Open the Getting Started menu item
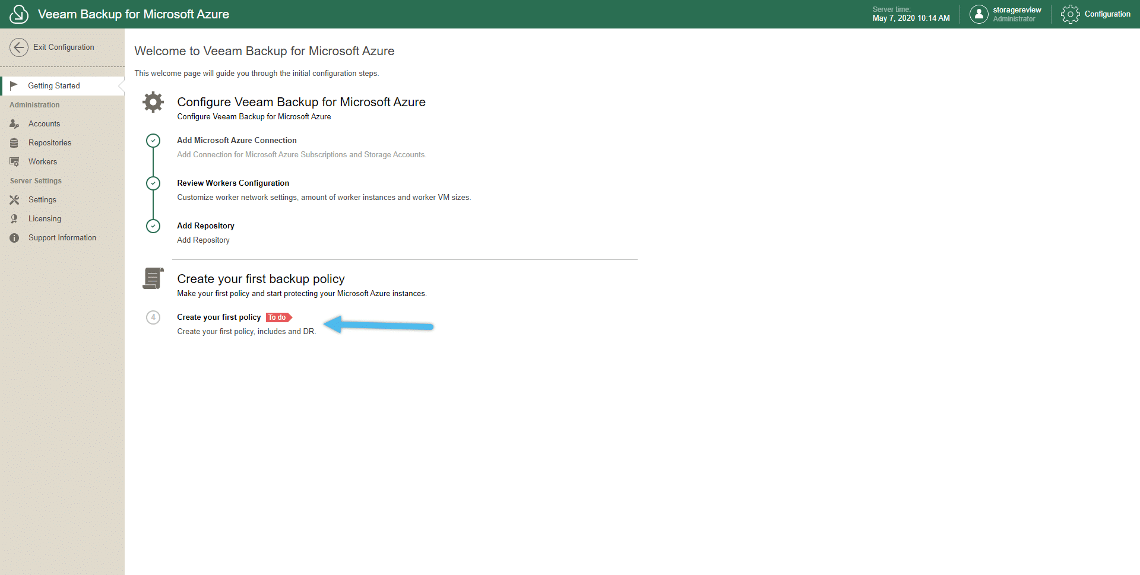The image size is (1140, 575). tap(62, 85)
